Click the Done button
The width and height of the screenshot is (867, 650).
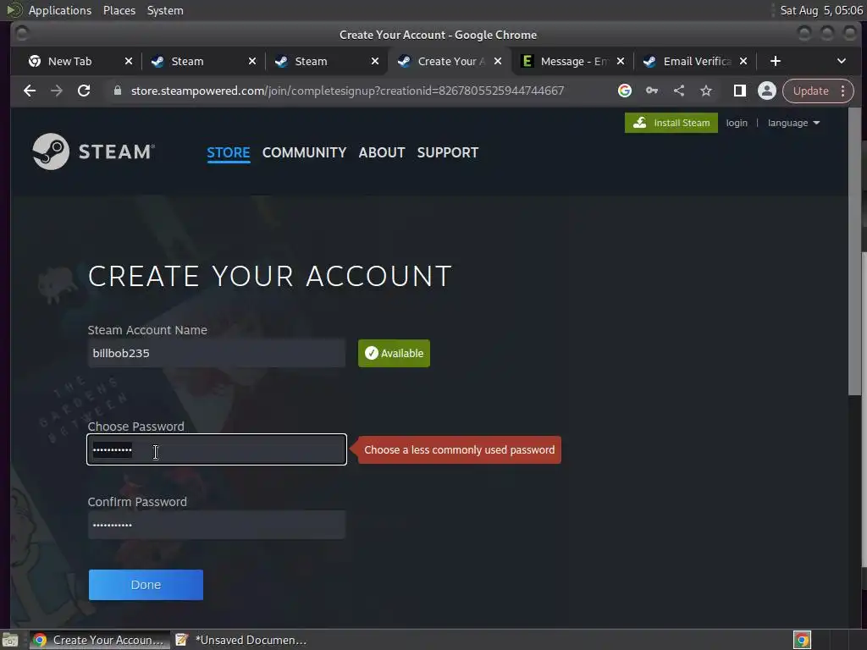(146, 585)
